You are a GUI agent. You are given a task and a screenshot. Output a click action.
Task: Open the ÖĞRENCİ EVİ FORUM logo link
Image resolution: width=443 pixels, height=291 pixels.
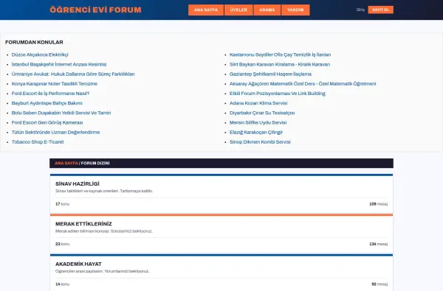[95, 10]
